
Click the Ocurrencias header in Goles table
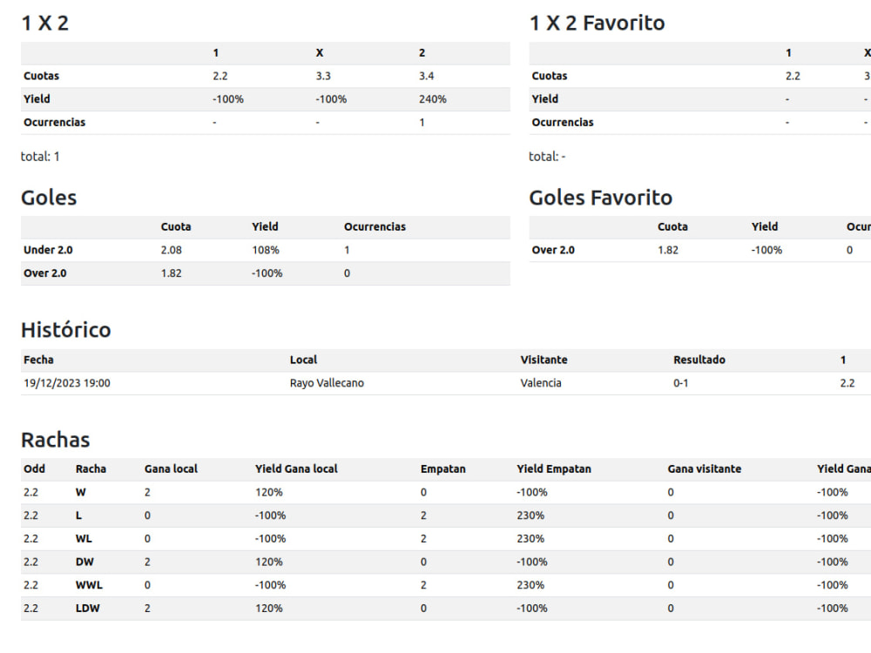coord(375,226)
